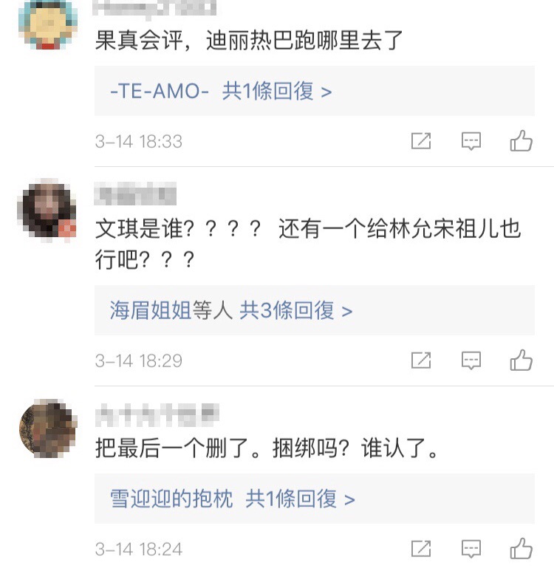Visit 雪迎迎的抱枕 profile link
Viewport: 554px width, 574px height.
pos(171,499)
